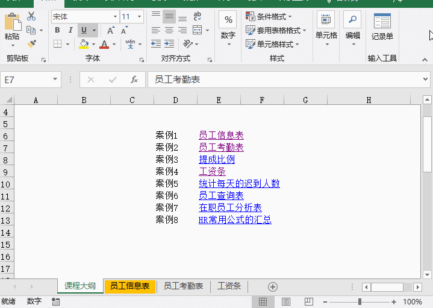Open 剪贴板 pane launcher
Screen dimensions: 433x308
(x=43, y=60)
